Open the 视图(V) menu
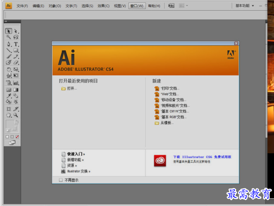 point(120,6)
